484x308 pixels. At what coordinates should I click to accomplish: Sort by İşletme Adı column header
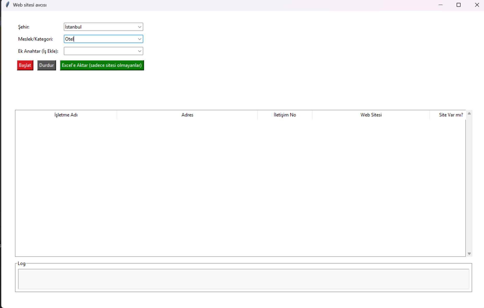pos(66,115)
